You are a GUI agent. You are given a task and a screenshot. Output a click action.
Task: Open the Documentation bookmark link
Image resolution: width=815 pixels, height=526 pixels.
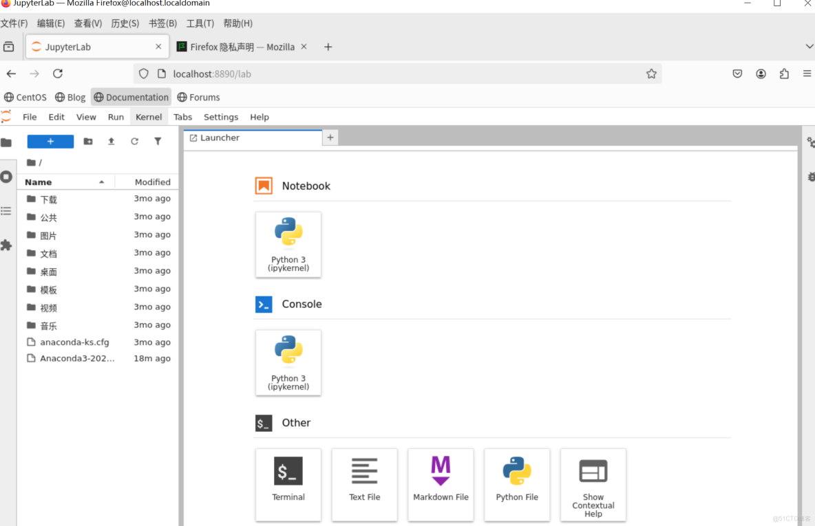pyautogui.click(x=131, y=97)
